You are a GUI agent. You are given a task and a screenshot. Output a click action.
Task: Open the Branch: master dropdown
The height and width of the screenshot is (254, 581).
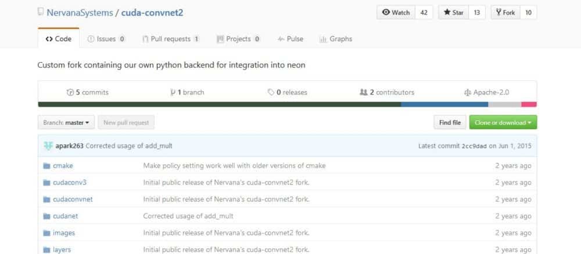(x=66, y=122)
